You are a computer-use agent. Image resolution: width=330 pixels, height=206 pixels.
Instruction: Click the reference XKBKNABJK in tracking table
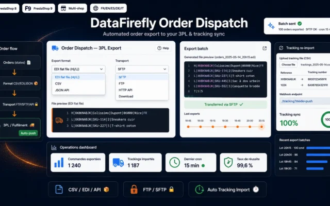point(288,79)
